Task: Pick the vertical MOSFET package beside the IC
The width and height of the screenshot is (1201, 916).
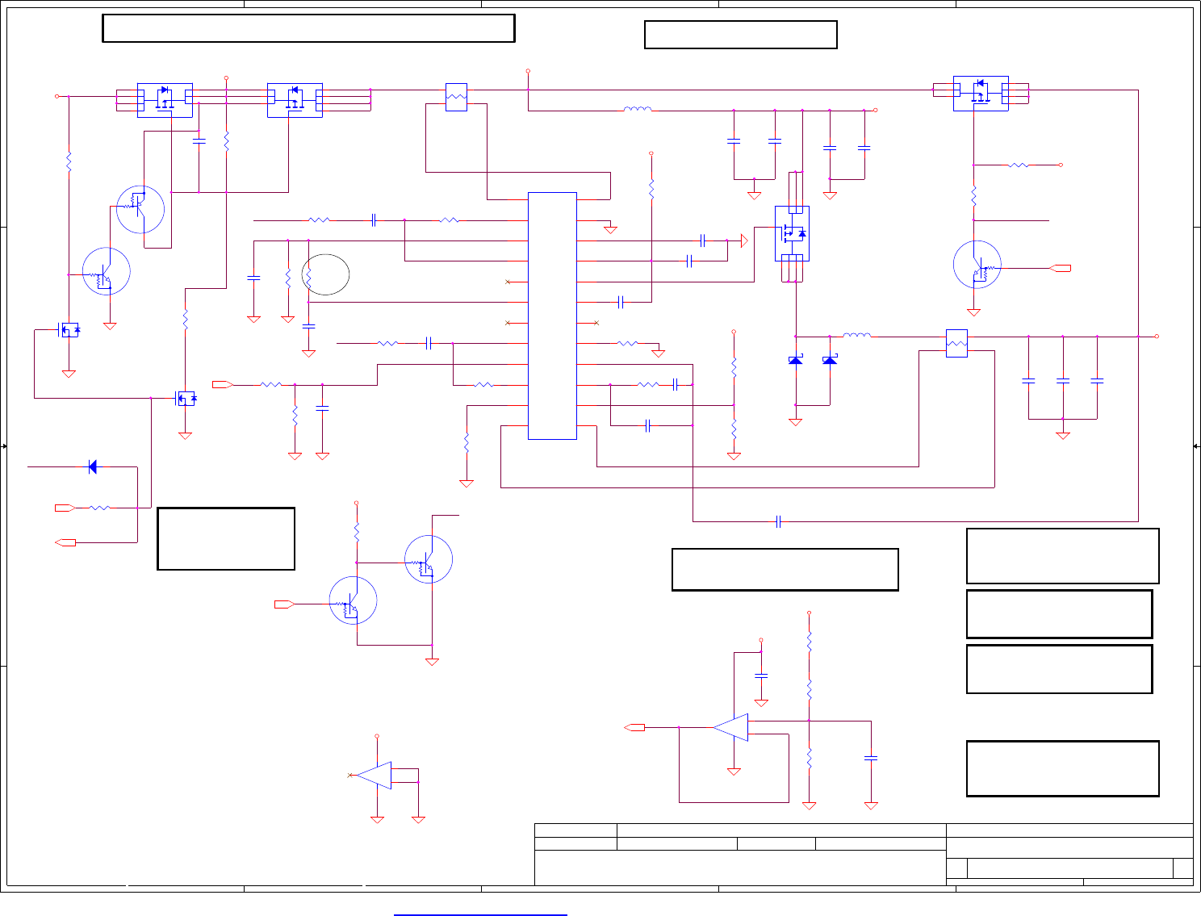Action: [793, 233]
